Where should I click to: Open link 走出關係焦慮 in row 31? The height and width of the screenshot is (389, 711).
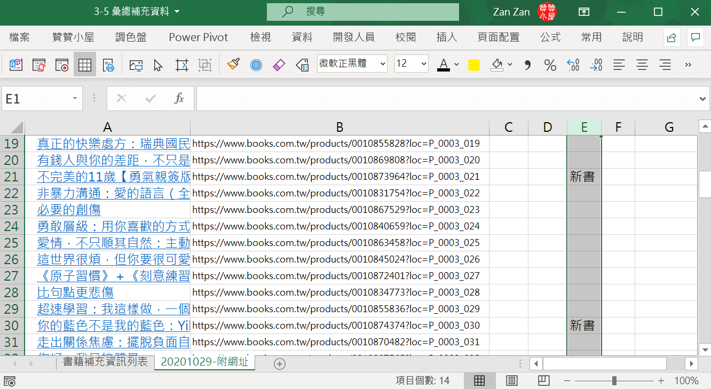[113, 342]
